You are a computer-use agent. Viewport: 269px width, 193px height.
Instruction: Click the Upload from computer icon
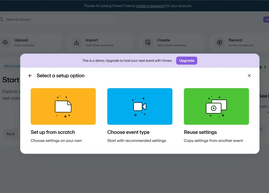coord(5,42)
